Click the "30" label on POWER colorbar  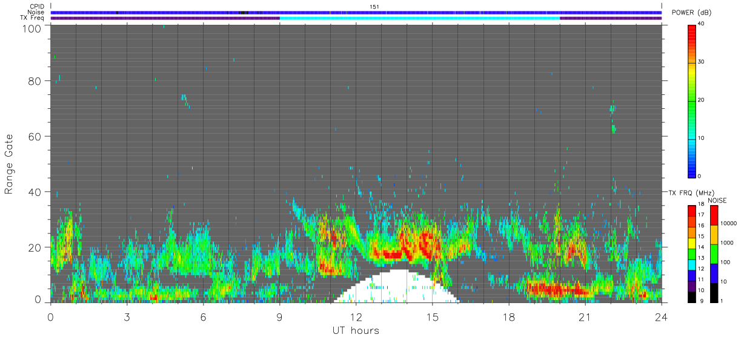(702, 62)
